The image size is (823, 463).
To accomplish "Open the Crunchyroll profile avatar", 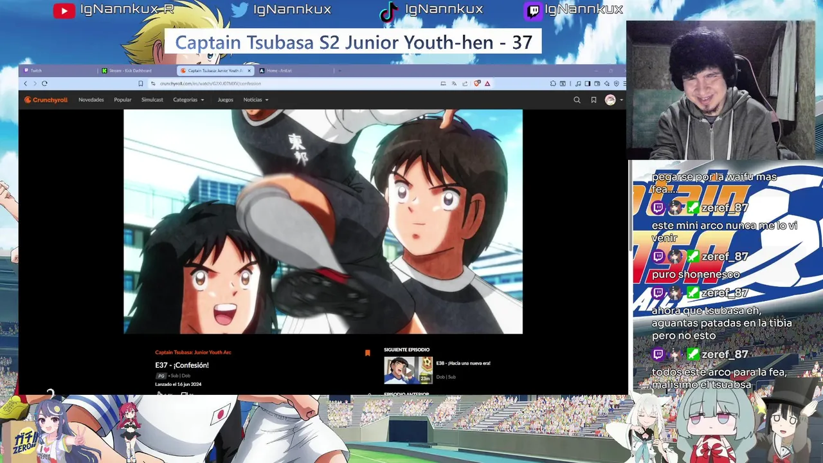I will [x=610, y=100].
